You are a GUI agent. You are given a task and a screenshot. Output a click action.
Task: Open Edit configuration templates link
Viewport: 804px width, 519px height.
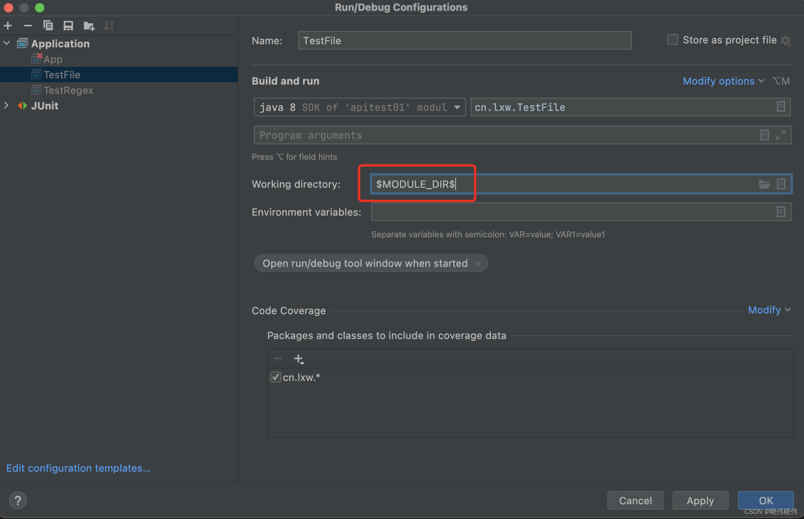78,468
